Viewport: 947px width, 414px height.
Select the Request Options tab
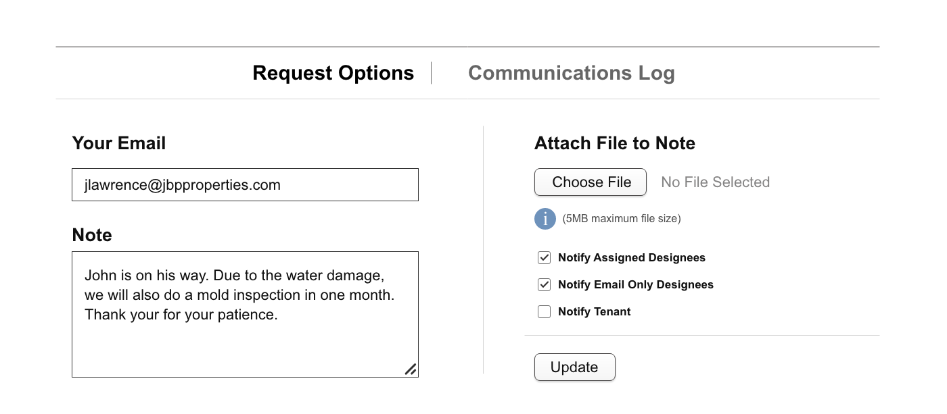point(333,72)
